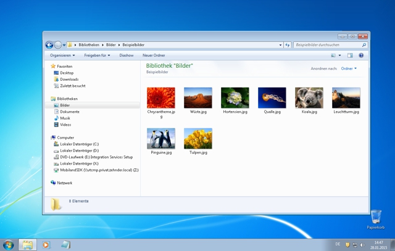Open Windows Media Player from taskbar
The image size is (395, 251).
46,244
